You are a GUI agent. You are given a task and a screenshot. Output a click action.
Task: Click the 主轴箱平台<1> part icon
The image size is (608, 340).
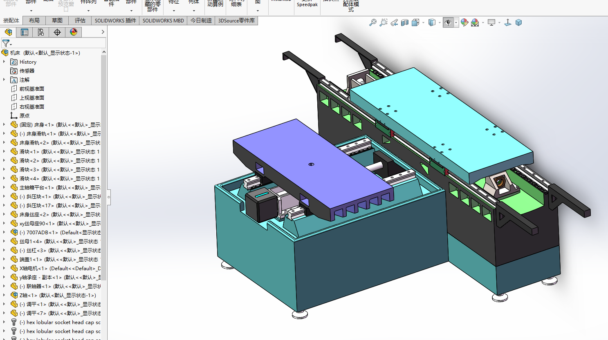[x=14, y=188]
